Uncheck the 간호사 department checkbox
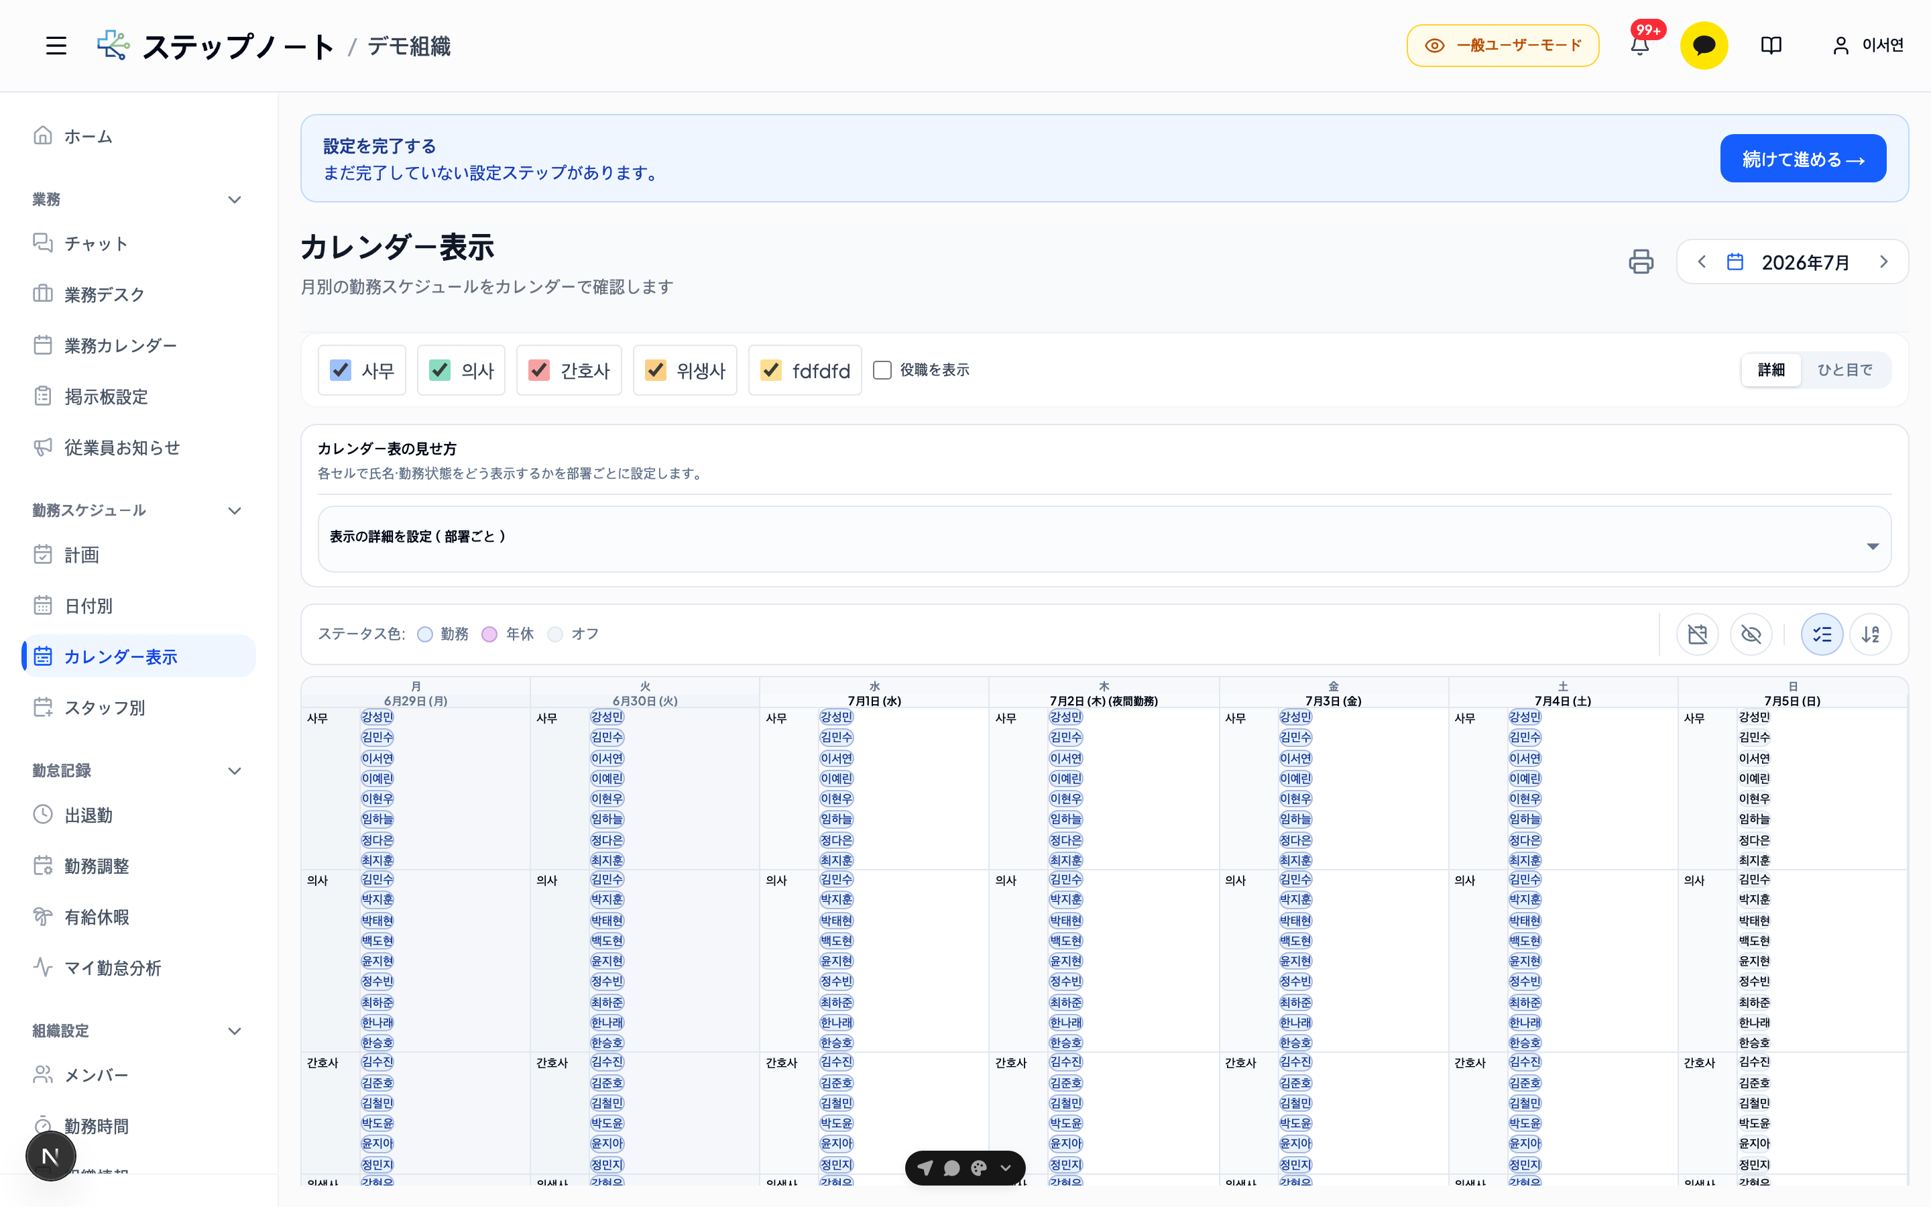 coord(538,370)
